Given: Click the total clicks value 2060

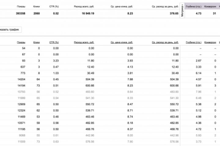Looking at the screenshot, I should [36, 13].
